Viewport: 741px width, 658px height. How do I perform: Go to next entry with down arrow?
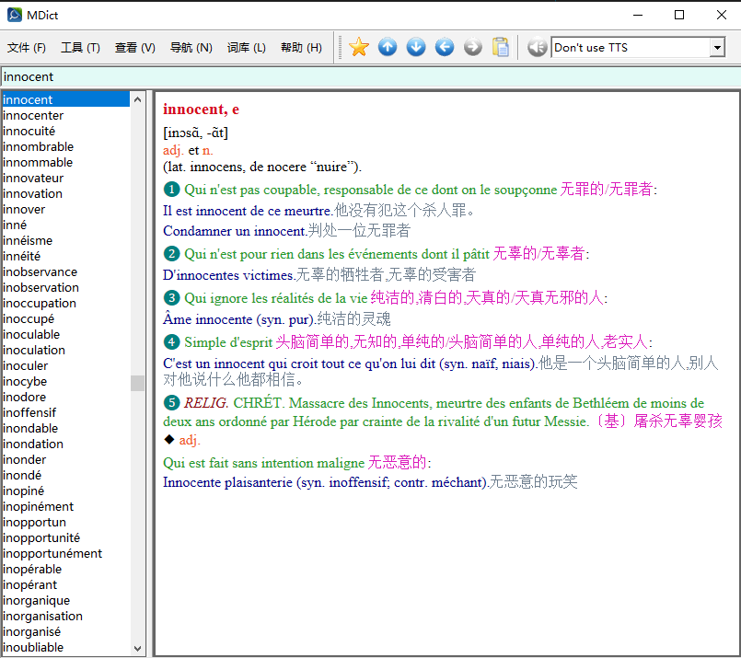(416, 47)
